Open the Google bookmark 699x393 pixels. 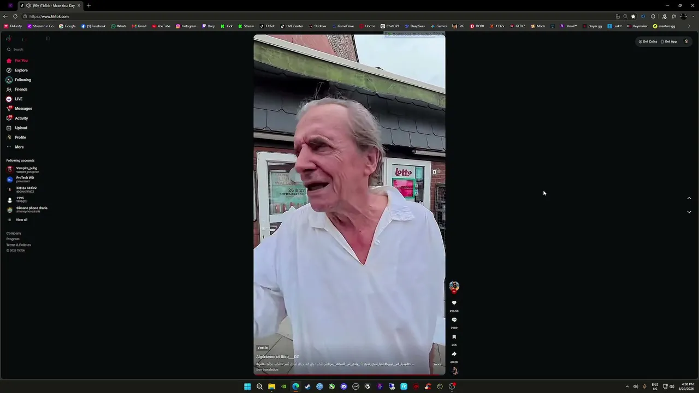pos(67,26)
